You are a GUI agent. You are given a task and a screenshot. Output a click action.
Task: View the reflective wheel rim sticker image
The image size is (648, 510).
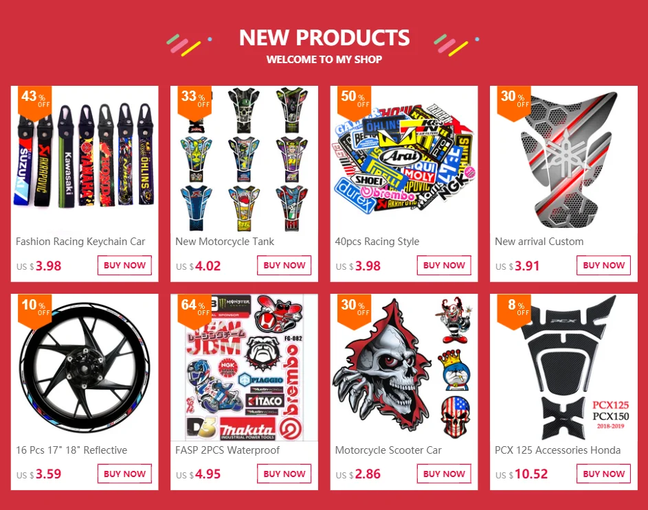[85, 367]
